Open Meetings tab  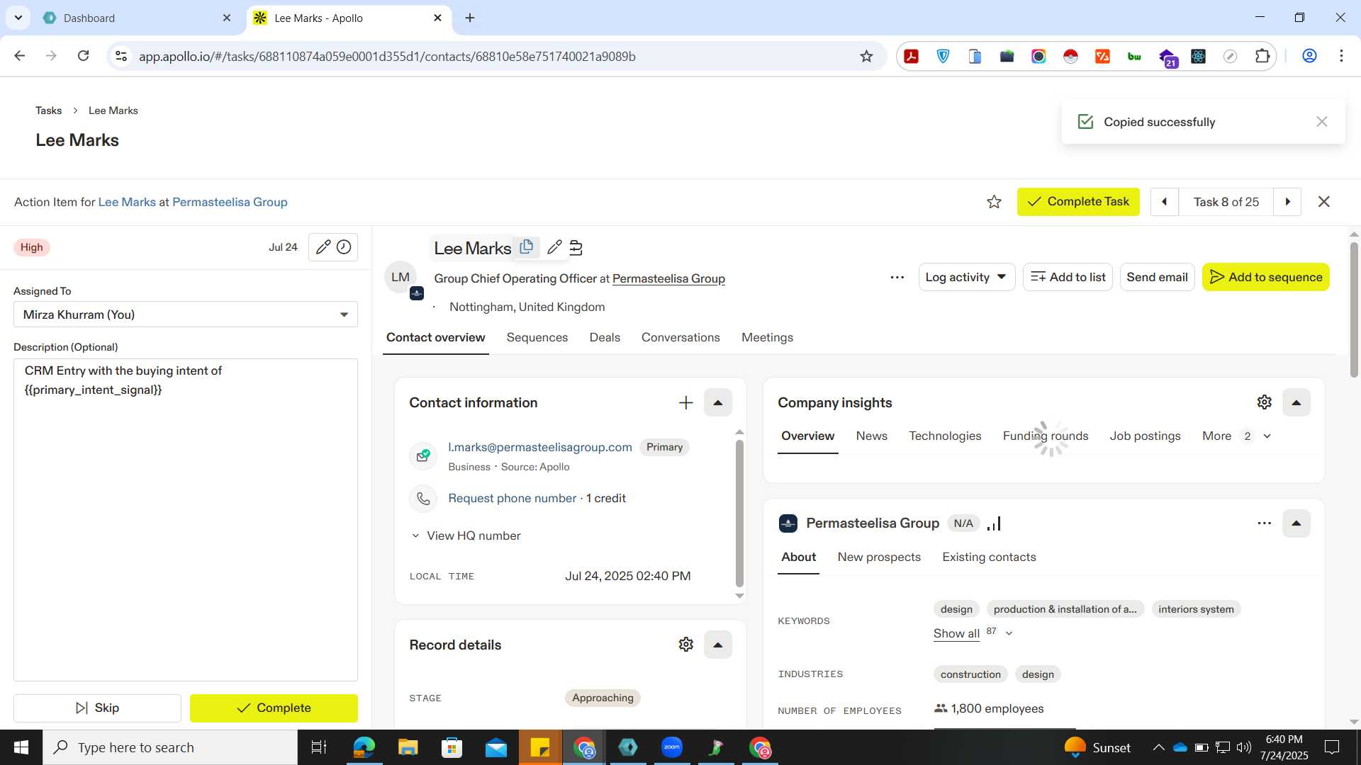(x=767, y=338)
